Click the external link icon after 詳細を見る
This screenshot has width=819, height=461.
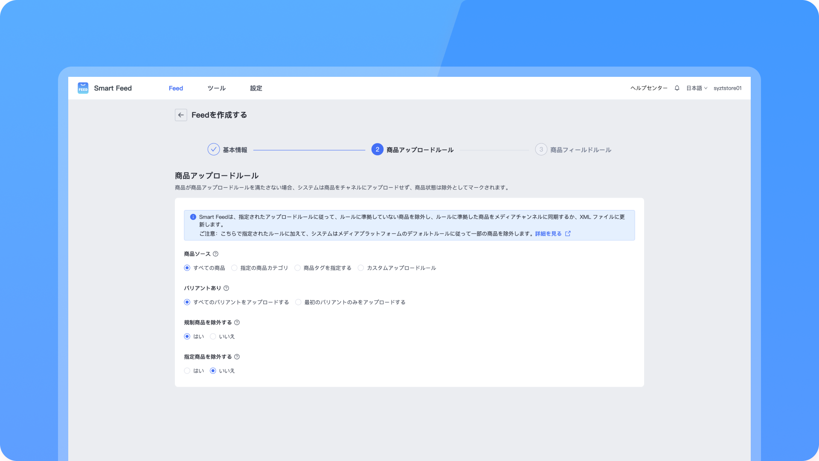(x=568, y=234)
